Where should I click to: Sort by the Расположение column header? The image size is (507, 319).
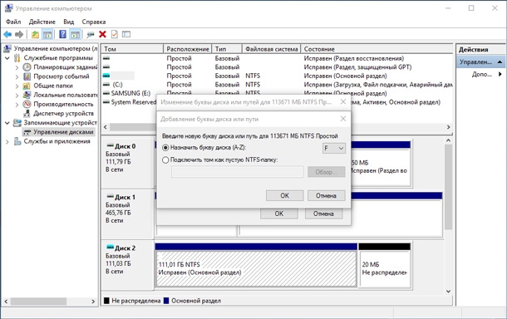tap(188, 49)
